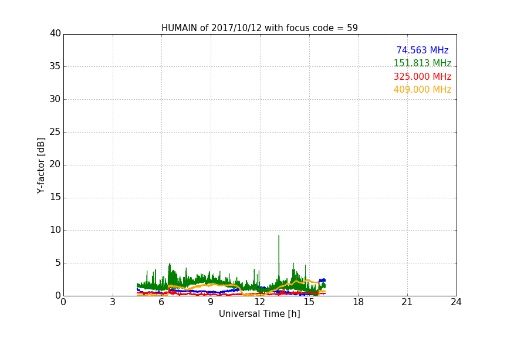Click the x-axis tick value 6
Screen dimensions: 507x338
coord(161,302)
